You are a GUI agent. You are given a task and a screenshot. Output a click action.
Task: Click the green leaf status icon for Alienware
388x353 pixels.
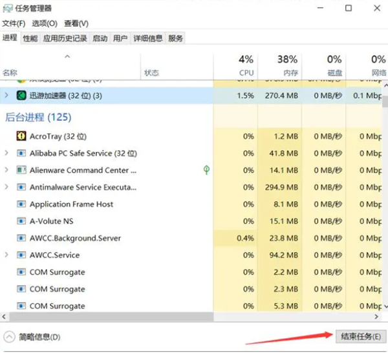point(206,170)
